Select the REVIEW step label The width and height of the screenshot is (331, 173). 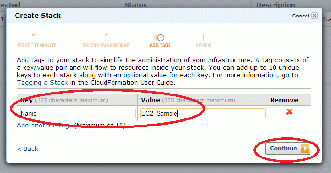[203, 45]
